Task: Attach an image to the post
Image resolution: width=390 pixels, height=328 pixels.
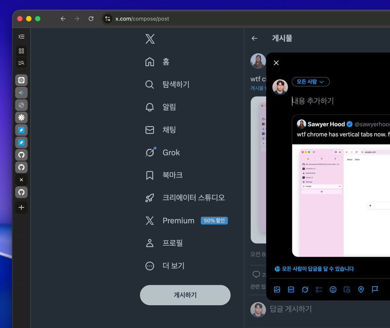Action: point(277,289)
